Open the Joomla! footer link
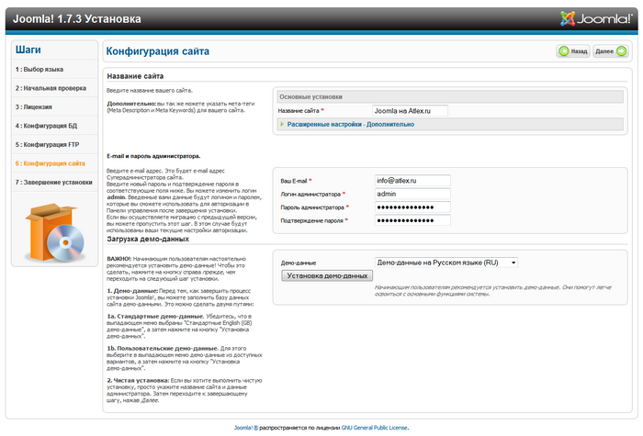 (x=245, y=428)
